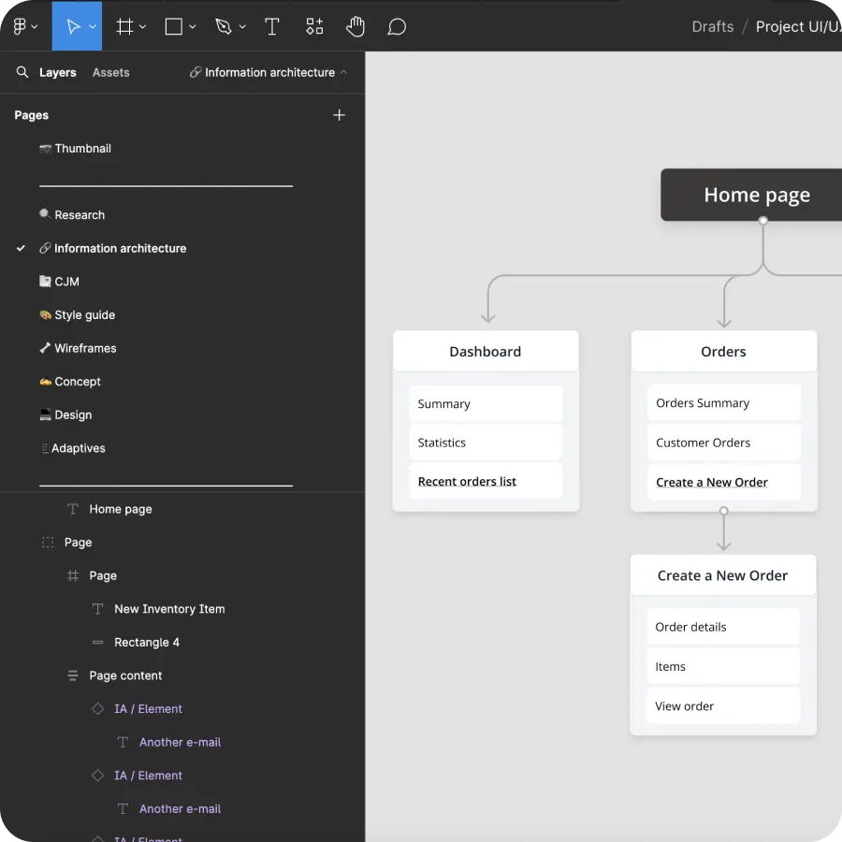Open the Frame tool dropdown arrow

click(143, 26)
